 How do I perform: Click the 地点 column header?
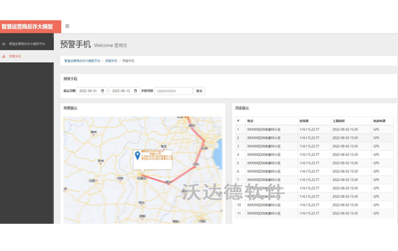pos(272,121)
